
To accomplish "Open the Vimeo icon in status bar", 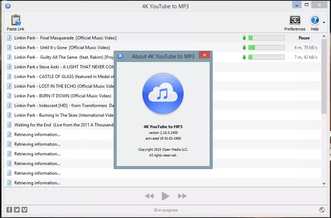I will (x=24, y=209).
